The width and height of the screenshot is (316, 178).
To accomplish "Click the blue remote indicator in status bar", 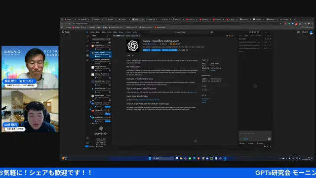I will coord(87,146).
